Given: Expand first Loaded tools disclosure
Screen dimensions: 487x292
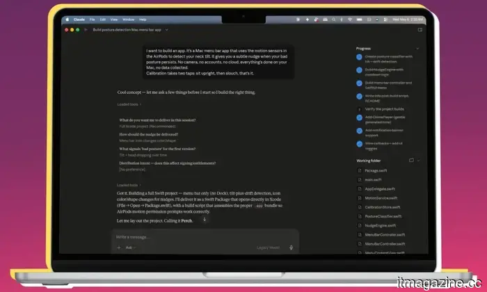Looking at the screenshot, I should pyautogui.click(x=129, y=104).
